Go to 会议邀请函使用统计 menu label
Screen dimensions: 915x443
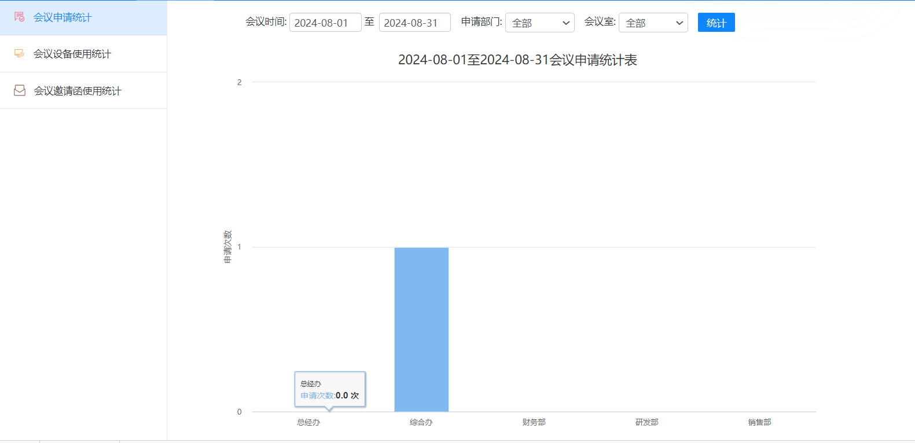pyautogui.click(x=78, y=91)
